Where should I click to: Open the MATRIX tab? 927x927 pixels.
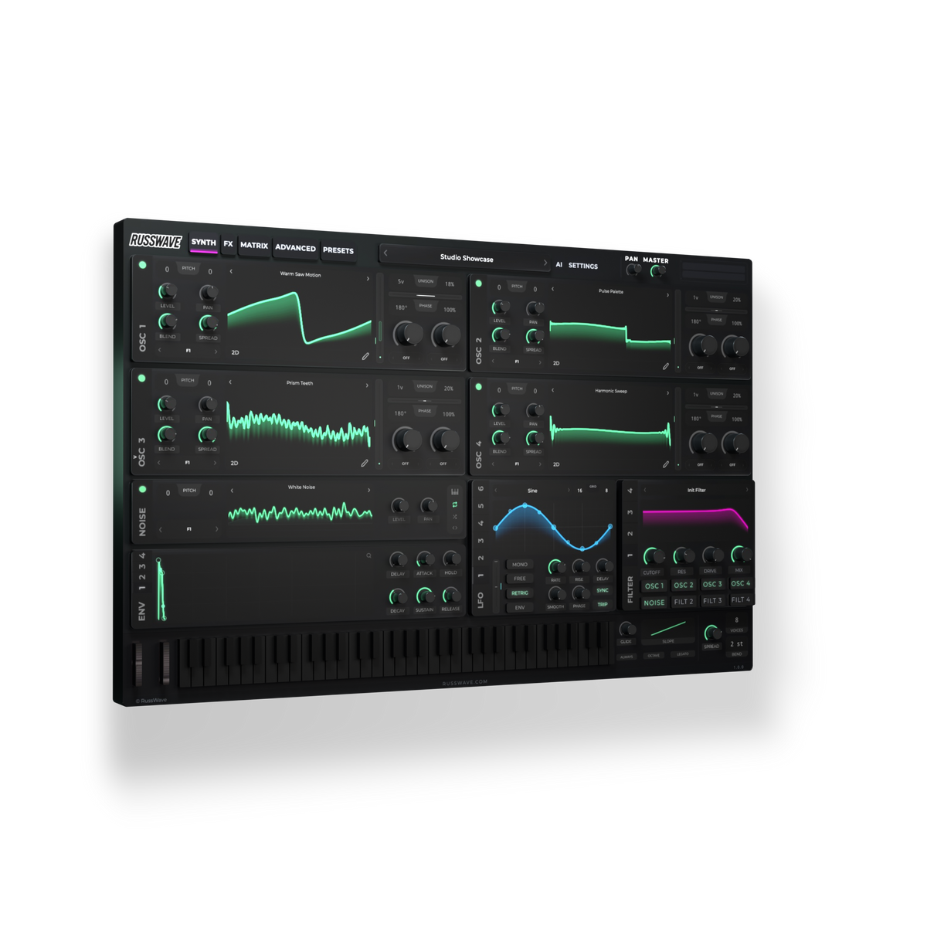(254, 246)
